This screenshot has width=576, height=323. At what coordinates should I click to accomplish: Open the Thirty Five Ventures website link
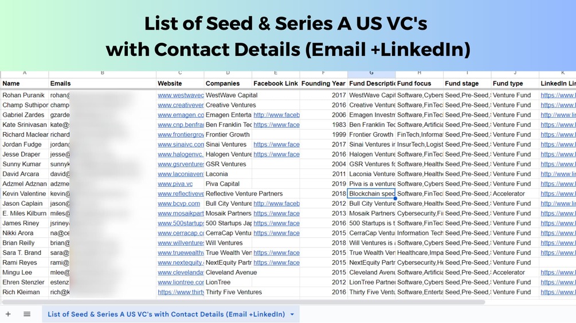(181, 292)
